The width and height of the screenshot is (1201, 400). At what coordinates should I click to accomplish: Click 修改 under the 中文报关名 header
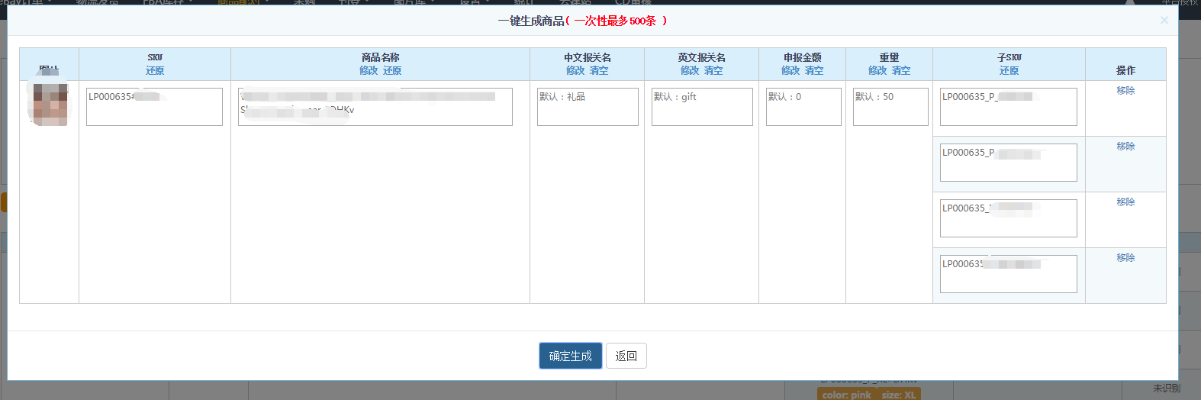point(575,70)
